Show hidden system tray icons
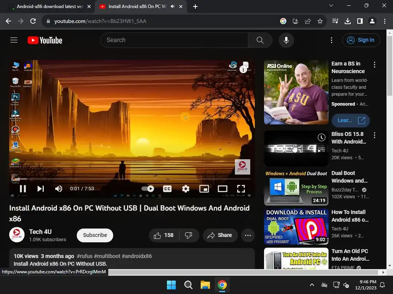This screenshot has height=294, width=393. click(312, 285)
